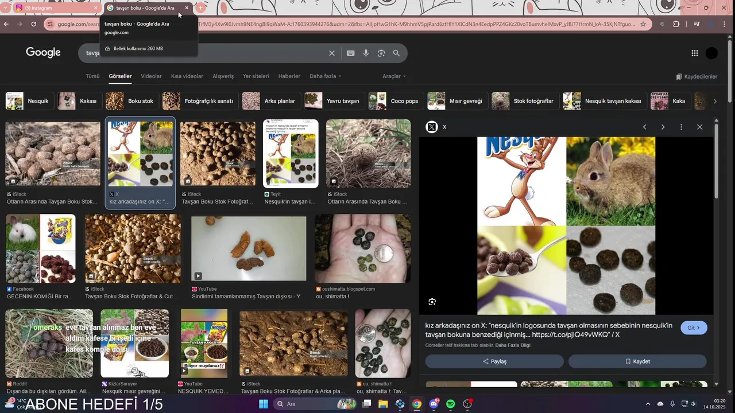735x413 pixels.
Task: Apply the Nesquik filter chip
Action: [30, 101]
